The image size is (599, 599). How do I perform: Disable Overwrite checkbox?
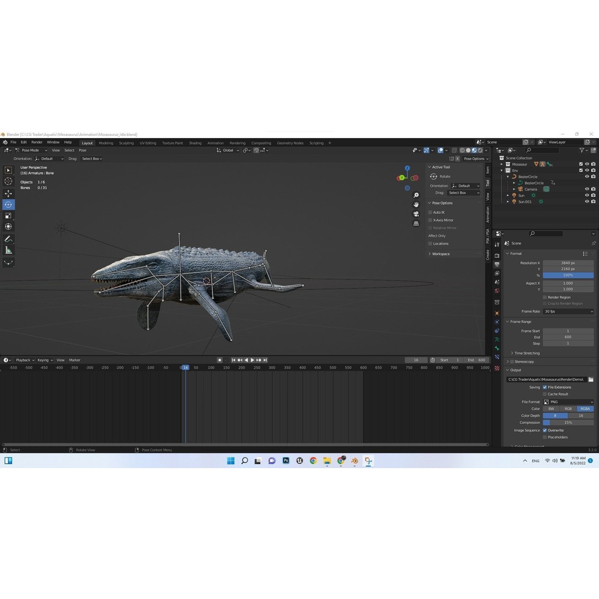[545, 430]
